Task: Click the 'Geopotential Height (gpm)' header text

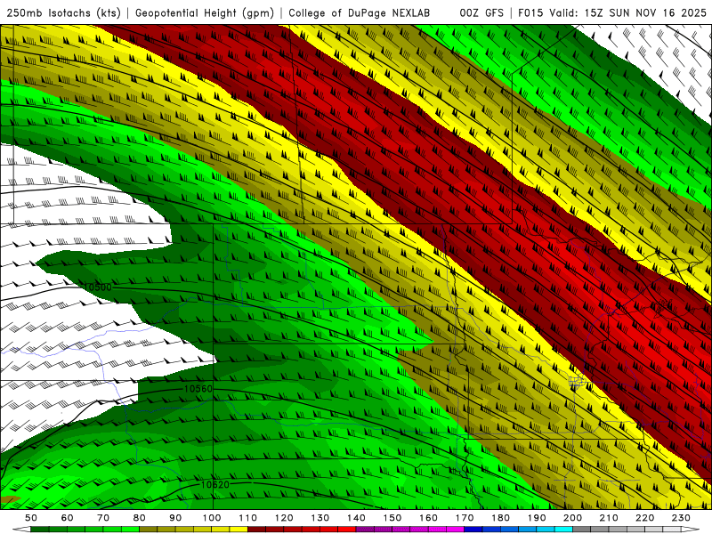Action: tap(205, 12)
